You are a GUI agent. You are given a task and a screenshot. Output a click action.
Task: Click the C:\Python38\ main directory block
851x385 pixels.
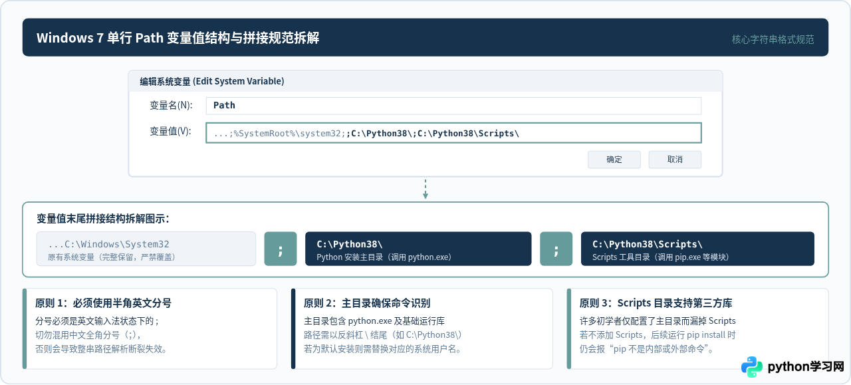click(418, 249)
